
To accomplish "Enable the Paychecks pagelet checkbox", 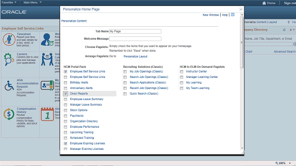I will [x=66, y=116].
